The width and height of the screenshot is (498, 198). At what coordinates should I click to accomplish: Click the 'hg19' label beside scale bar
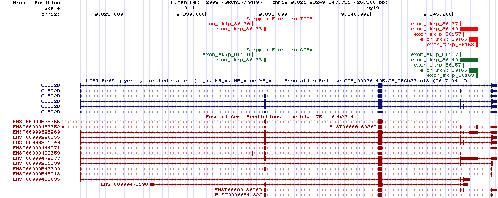372,8
